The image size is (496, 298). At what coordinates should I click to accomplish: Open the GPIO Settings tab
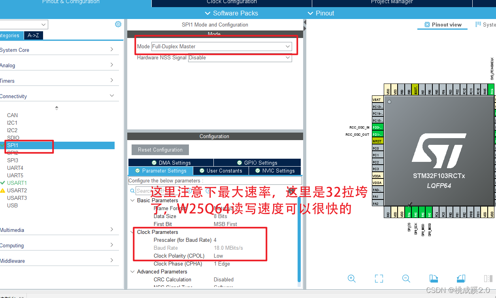tap(257, 163)
